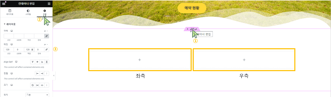Screen dimensions: 331x97
Task: Click the padding top input field
Action: click(x=9, y=50)
